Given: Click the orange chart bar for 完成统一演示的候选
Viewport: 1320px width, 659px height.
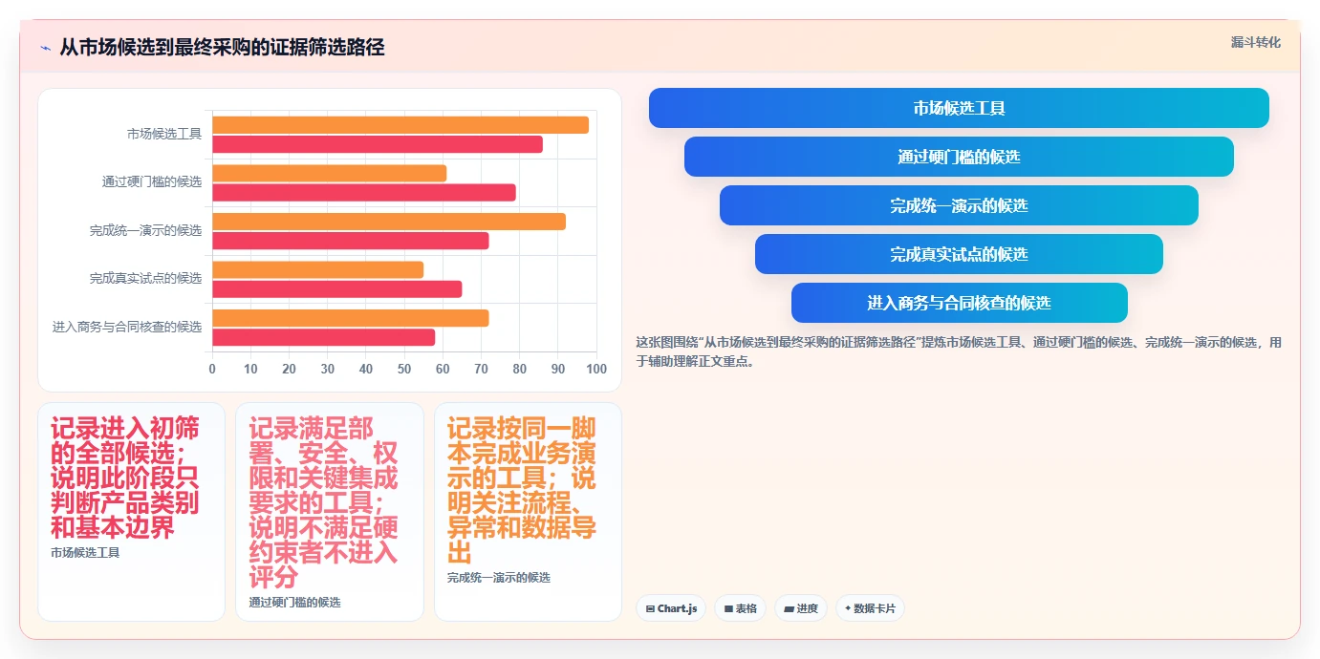Looking at the screenshot, I should tap(389, 222).
